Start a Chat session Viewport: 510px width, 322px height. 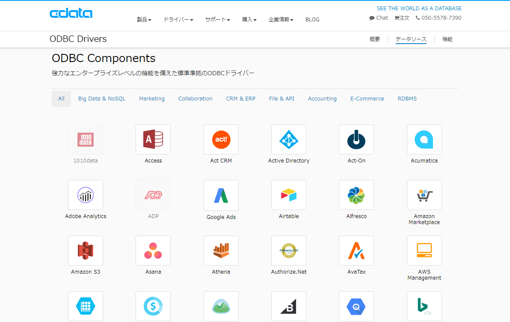[x=379, y=18]
